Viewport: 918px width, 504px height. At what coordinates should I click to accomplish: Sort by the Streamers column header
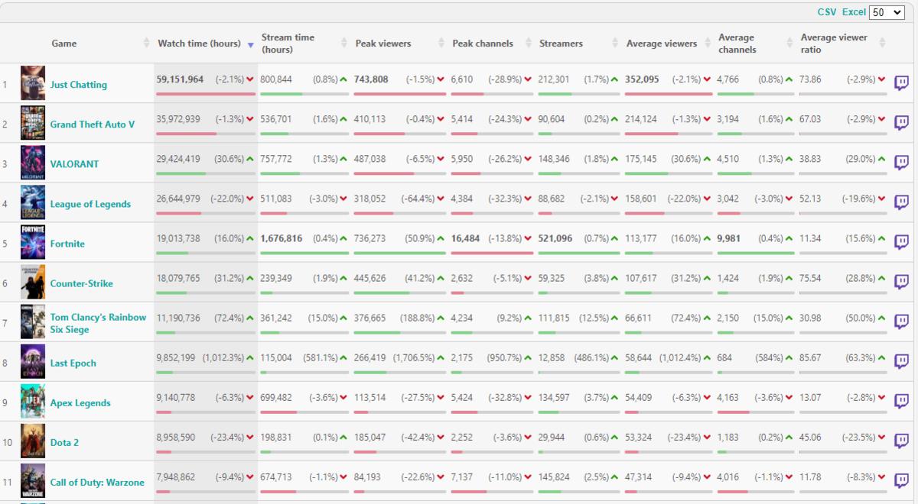[561, 44]
